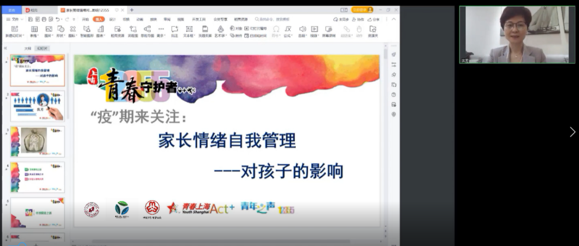Open the 形状 shapes icon
Viewport: 579px width, 246px height.
pos(61,29)
